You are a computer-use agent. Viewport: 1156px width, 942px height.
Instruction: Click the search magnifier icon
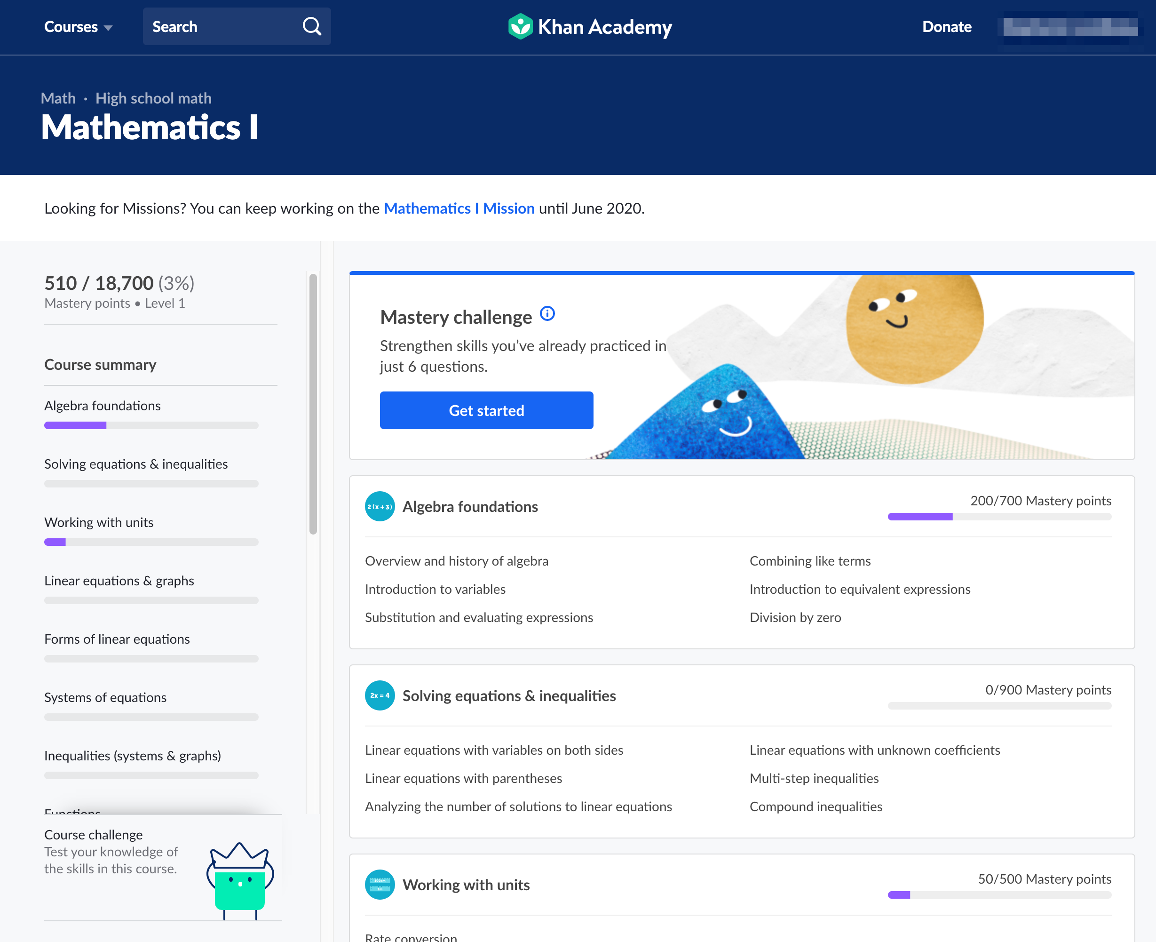312,26
